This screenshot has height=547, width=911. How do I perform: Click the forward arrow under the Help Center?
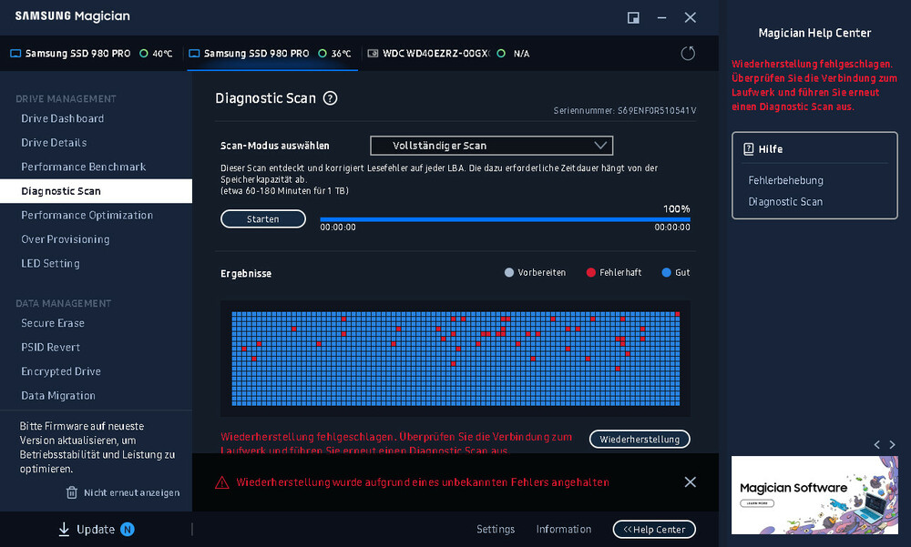point(892,445)
